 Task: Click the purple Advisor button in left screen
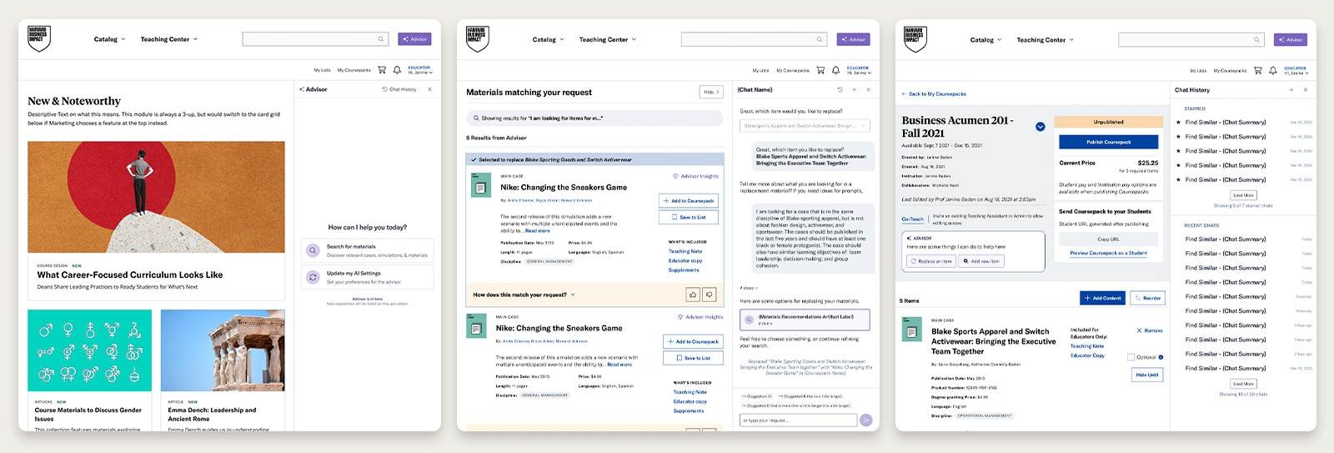coord(414,39)
